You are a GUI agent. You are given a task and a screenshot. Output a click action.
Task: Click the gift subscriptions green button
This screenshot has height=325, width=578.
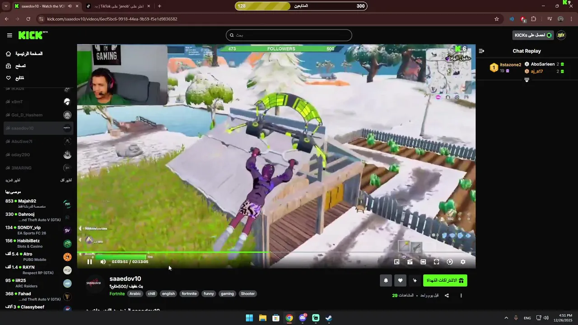[x=445, y=280]
